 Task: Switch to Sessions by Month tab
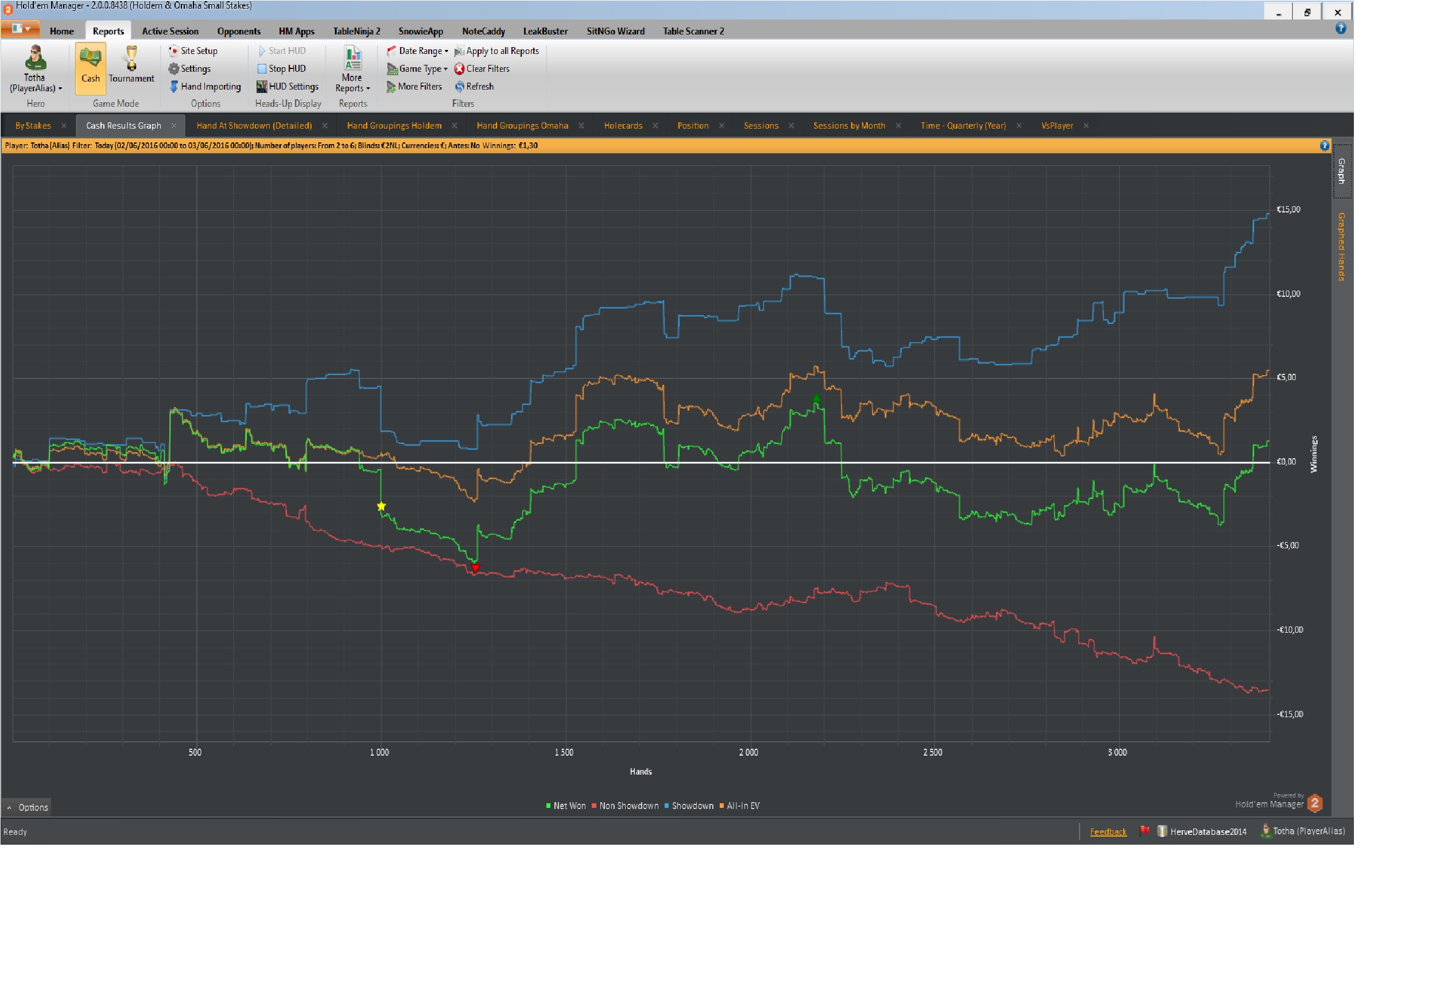849,126
